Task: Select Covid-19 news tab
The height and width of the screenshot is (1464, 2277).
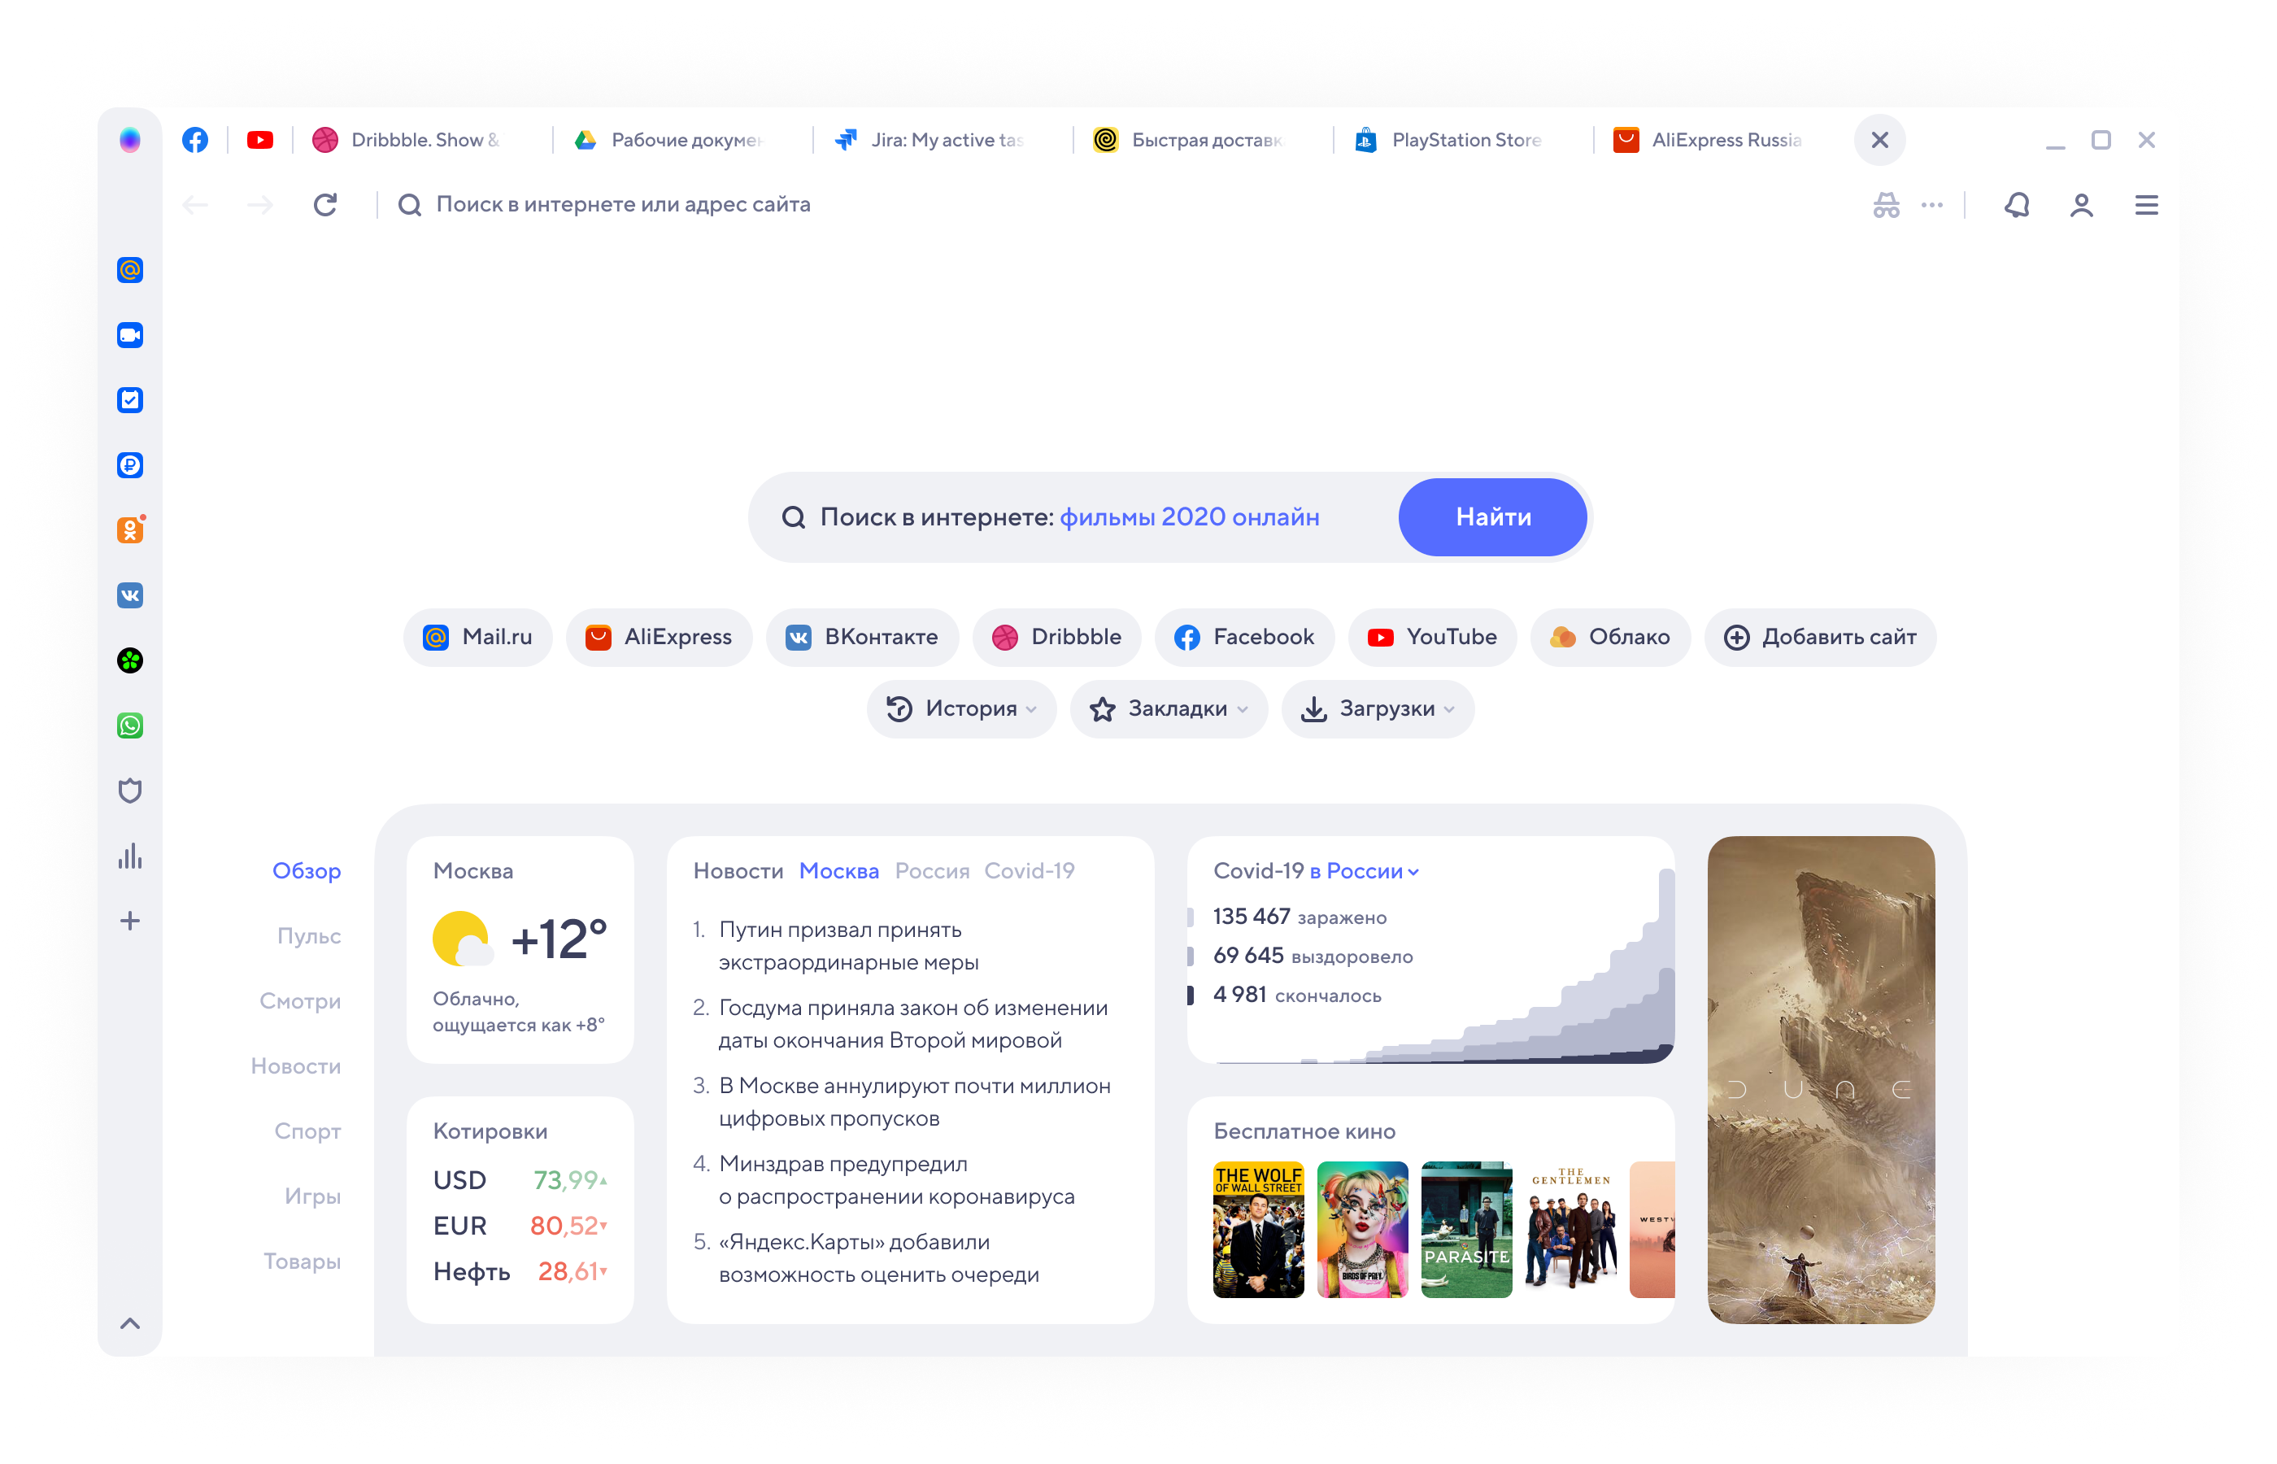Action: pyautogui.click(x=1030, y=871)
